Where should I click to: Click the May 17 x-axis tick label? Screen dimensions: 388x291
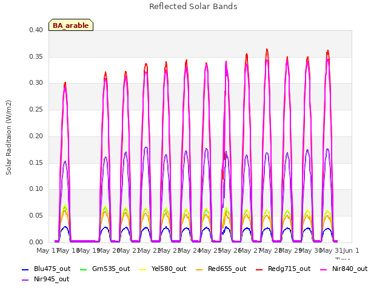click(x=47, y=250)
